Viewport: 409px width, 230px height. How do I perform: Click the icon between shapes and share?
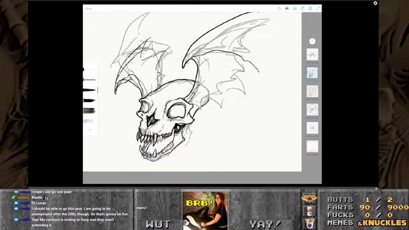click(x=295, y=8)
